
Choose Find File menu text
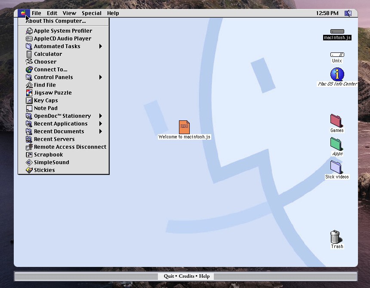click(45, 85)
